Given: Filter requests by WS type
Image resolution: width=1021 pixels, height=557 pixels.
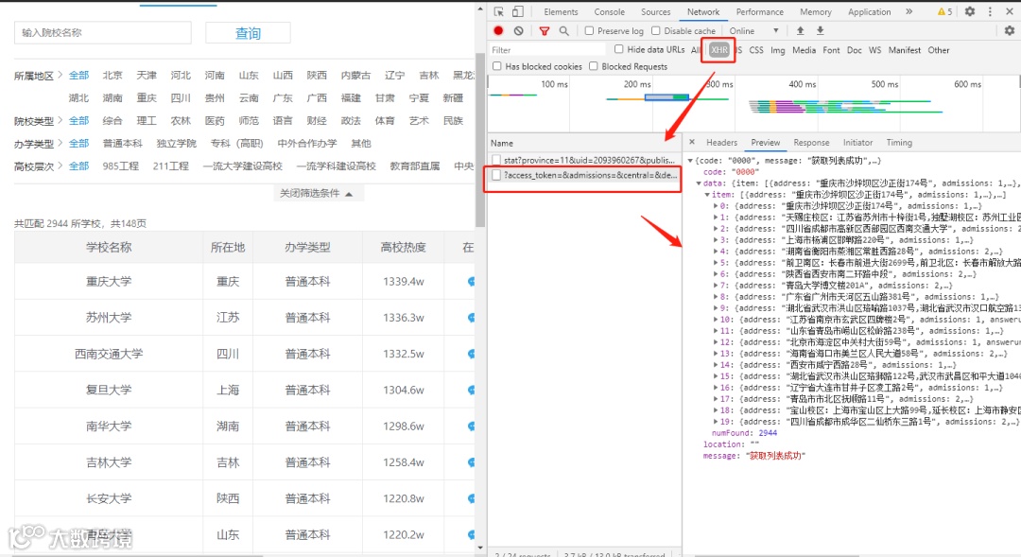Looking at the screenshot, I should click(x=874, y=49).
